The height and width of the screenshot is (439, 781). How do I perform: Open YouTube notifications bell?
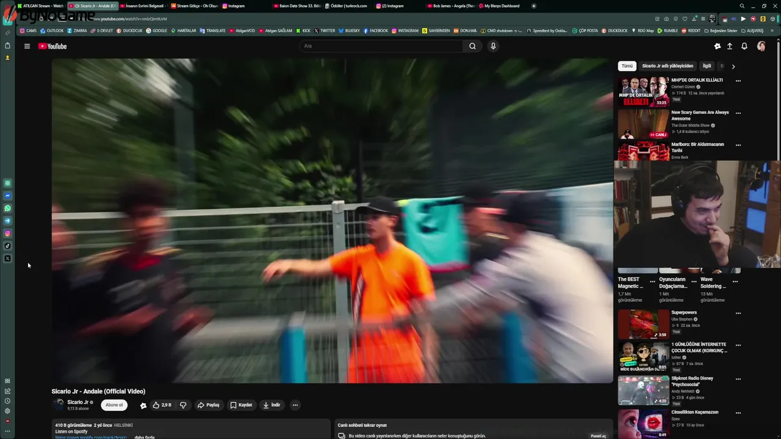coord(744,46)
